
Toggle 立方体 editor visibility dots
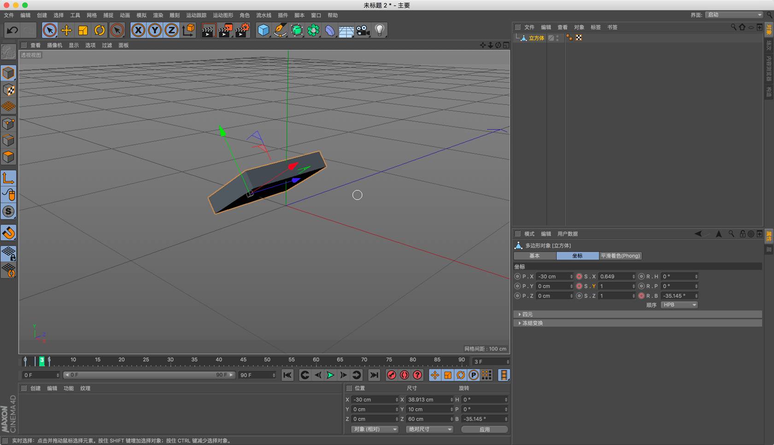(557, 38)
